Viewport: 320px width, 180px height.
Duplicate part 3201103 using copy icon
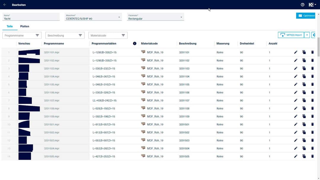(x=304, y=68)
